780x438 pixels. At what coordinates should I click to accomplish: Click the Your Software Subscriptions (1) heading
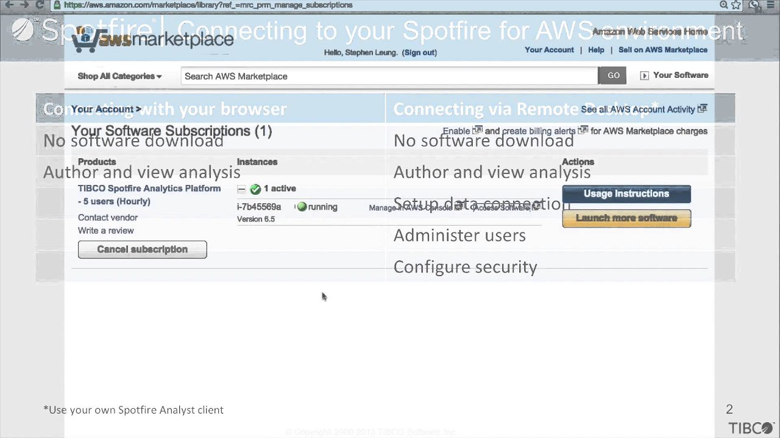(x=171, y=131)
